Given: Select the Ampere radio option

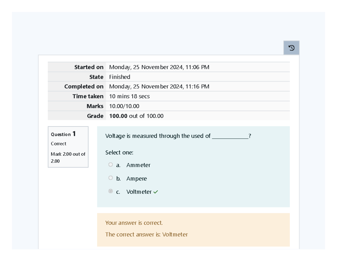Looking at the screenshot, I should [x=110, y=178].
